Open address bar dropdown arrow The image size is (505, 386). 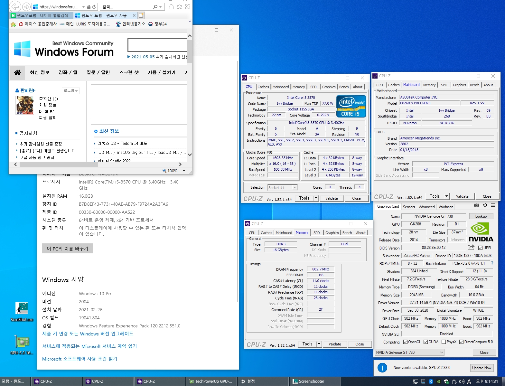pos(84,7)
